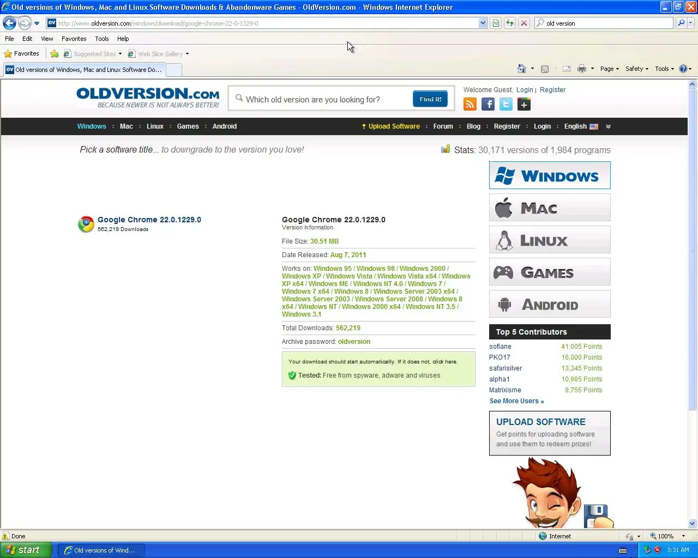
Task: Stop loading with the red X icon
Action: point(524,23)
